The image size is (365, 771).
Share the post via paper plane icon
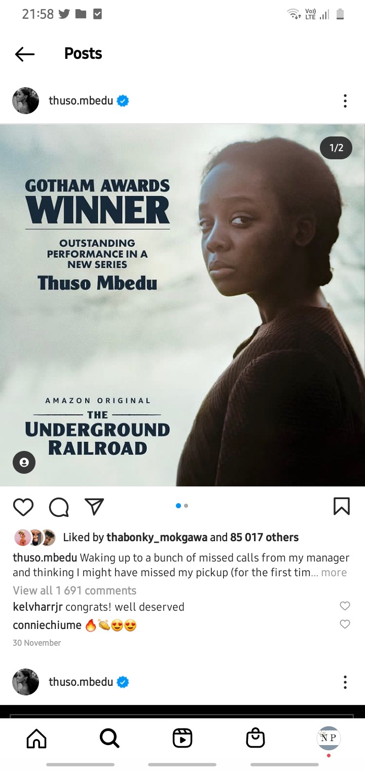point(94,506)
